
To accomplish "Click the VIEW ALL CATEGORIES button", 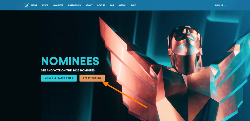I will pos(59,78).
